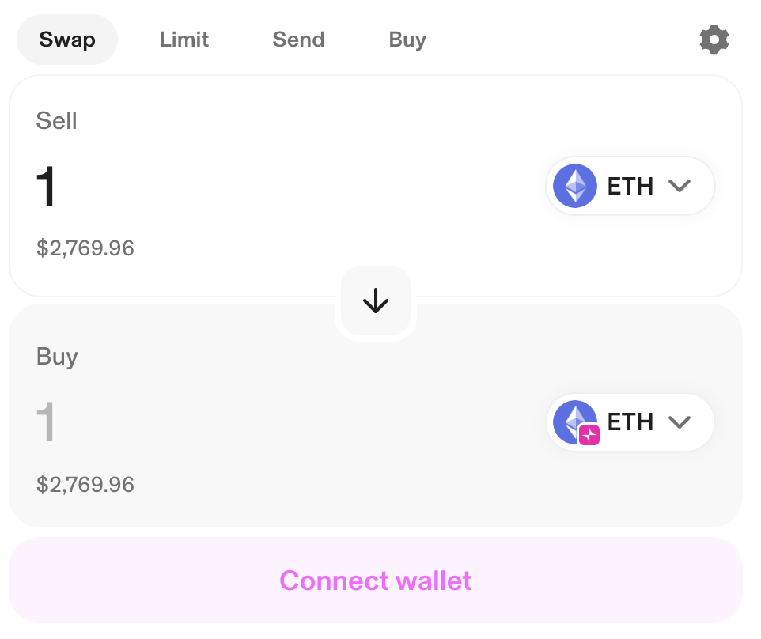Go to the Send tab
The image size is (761, 639).
298,40
